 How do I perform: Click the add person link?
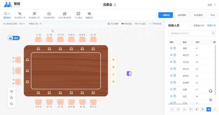pos(211,26)
